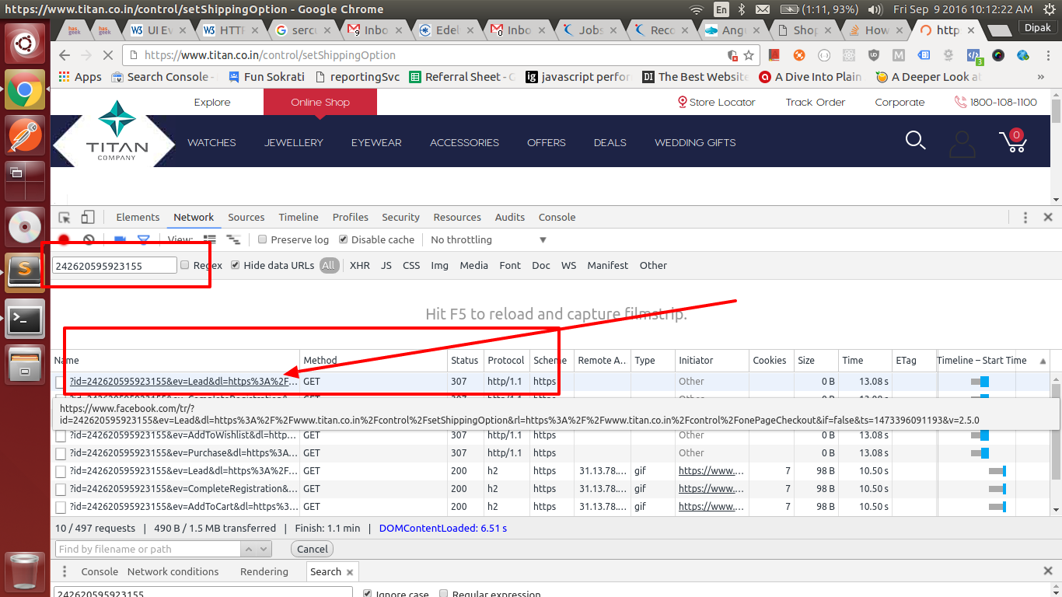Enable the Regex filter checkbox

tap(185, 265)
